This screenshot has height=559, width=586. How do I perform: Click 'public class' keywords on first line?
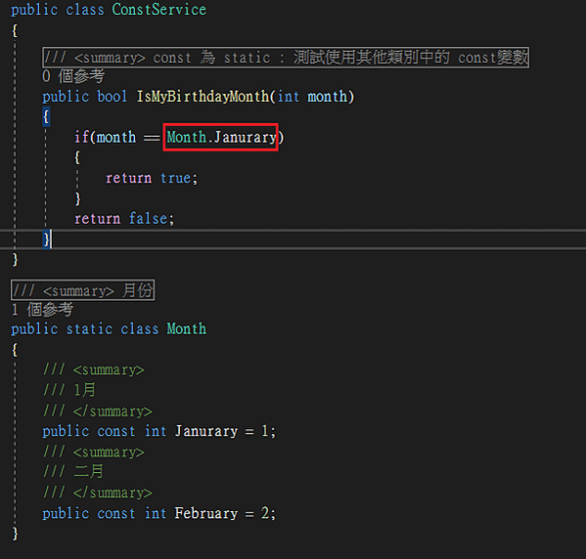point(58,10)
